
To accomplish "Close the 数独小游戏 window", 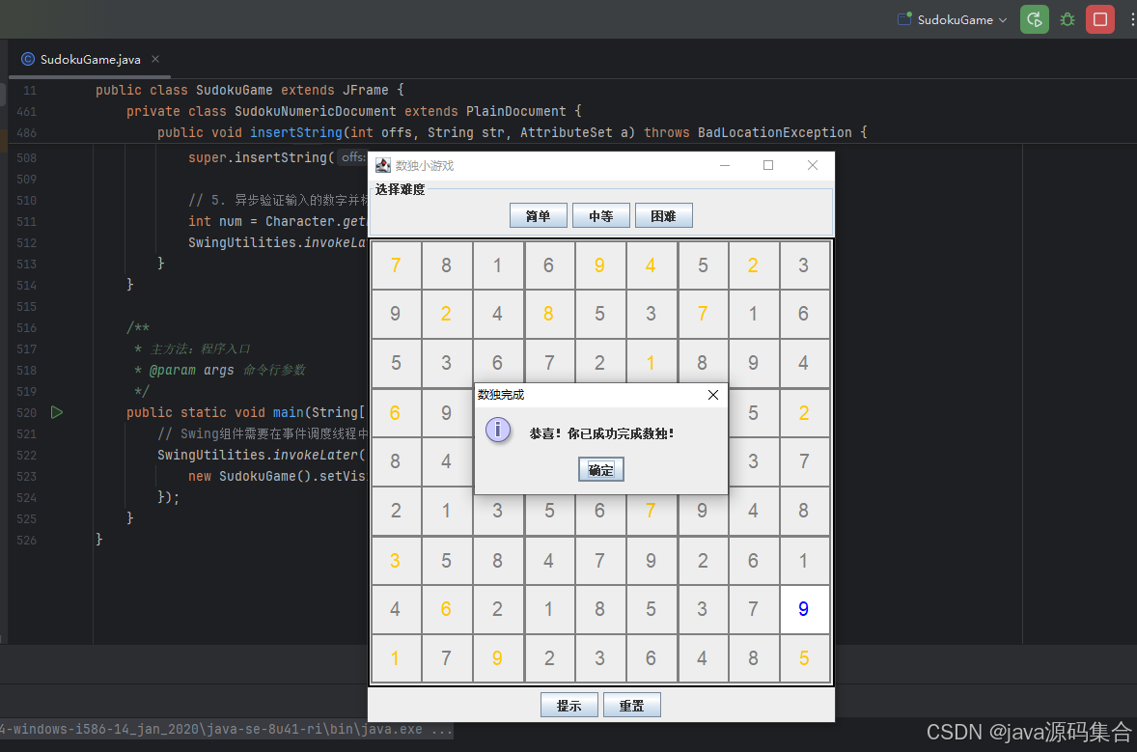I will tap(813, 165).
